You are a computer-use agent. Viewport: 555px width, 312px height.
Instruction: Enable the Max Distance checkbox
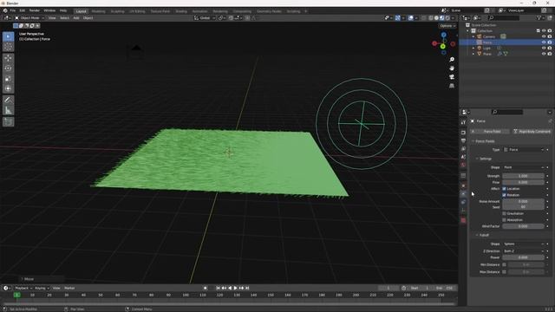504,271
